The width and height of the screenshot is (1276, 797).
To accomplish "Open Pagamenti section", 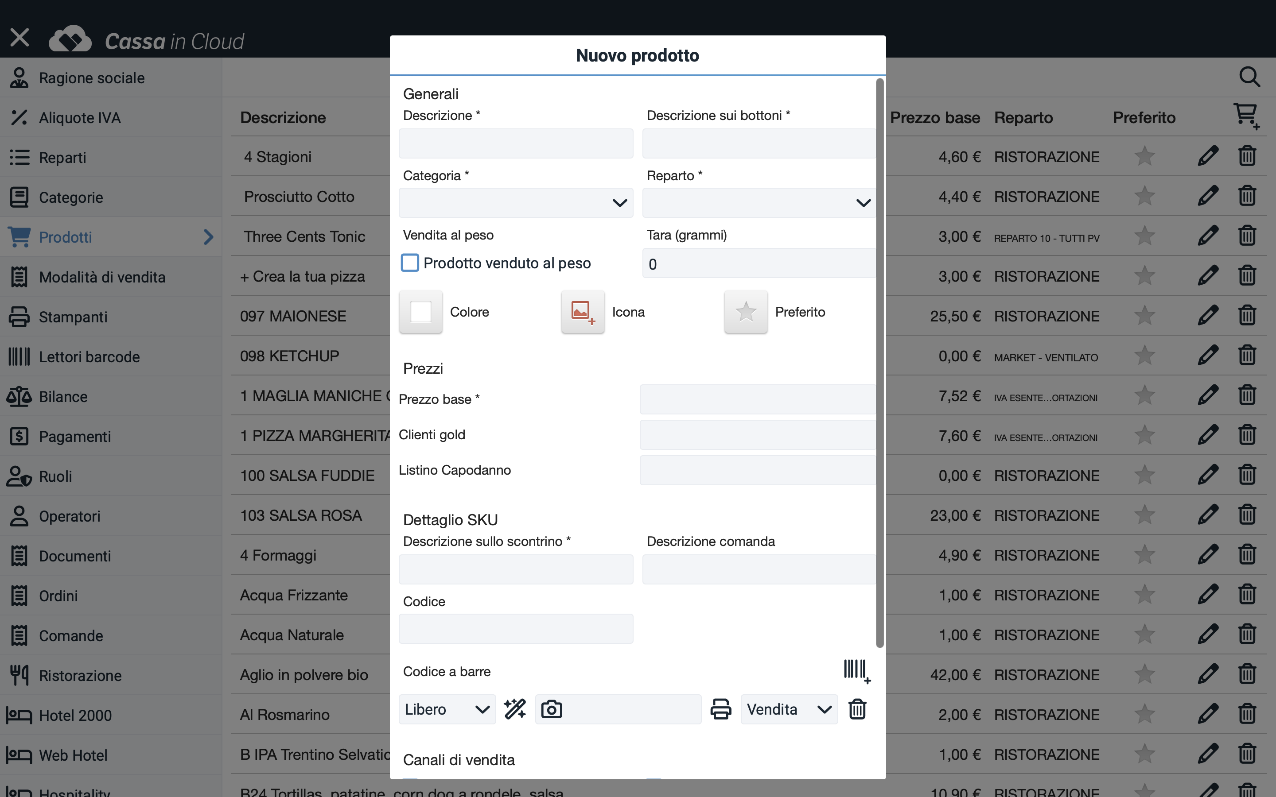I will (111, 436).
